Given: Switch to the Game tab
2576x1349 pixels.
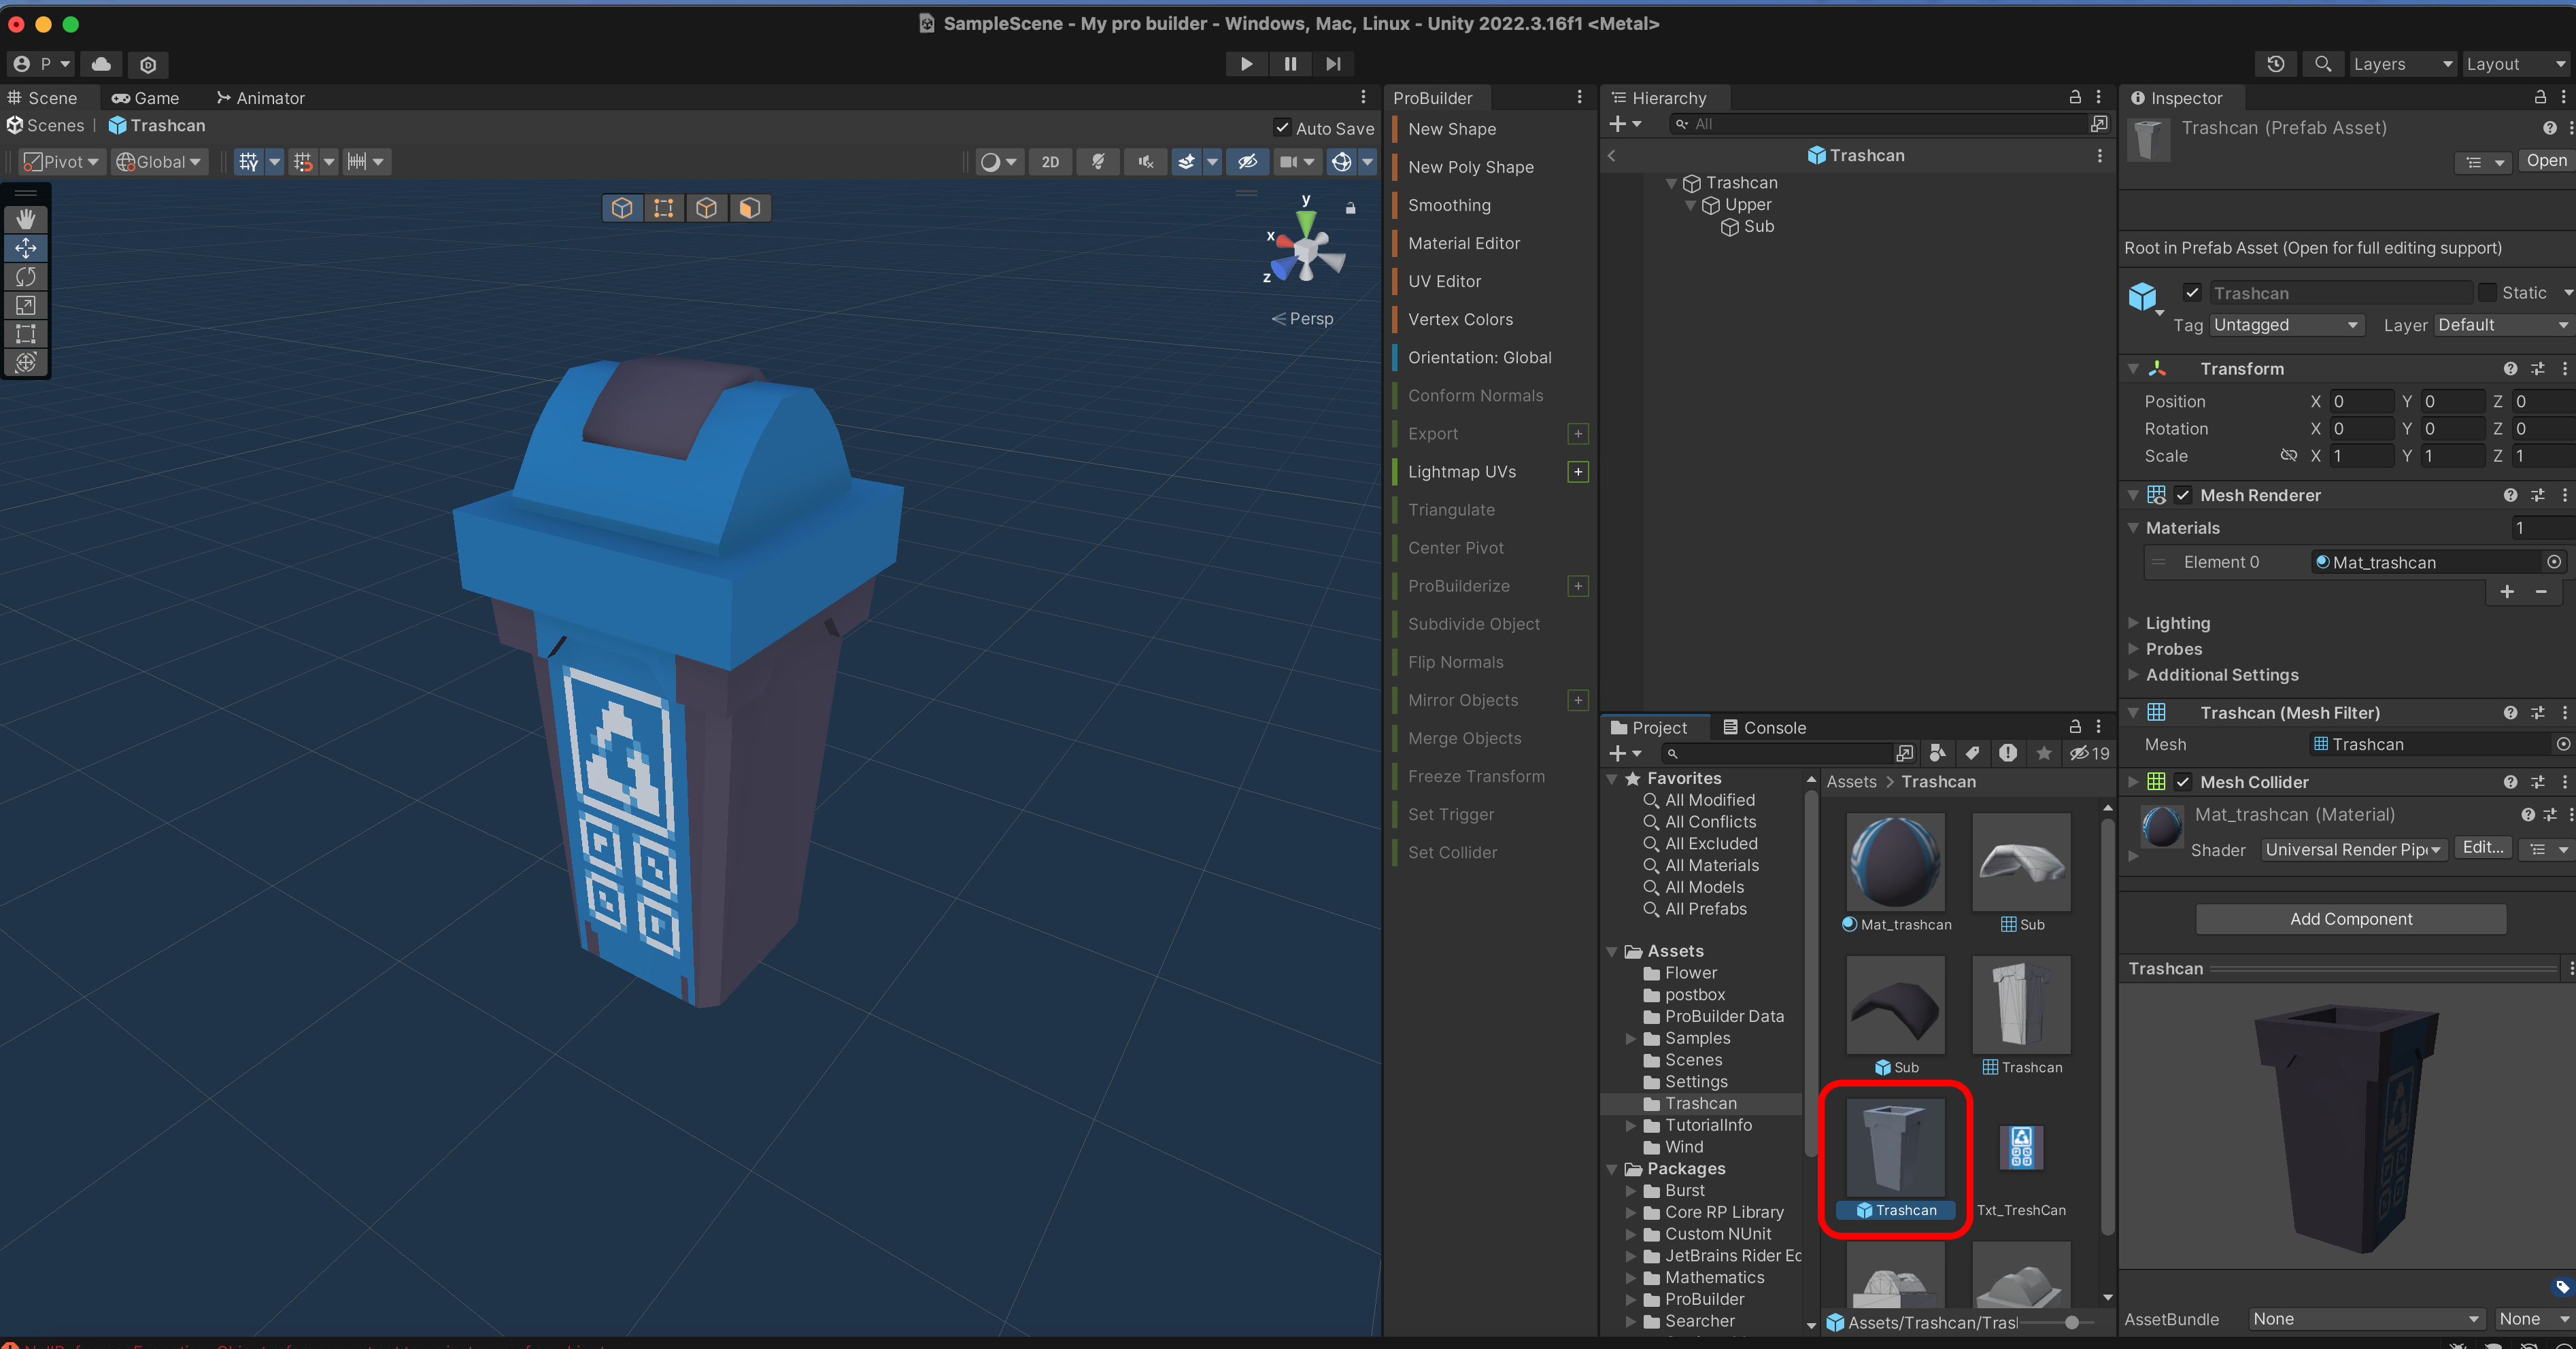Looking at the screenshot, I should [x=146, y=98].
